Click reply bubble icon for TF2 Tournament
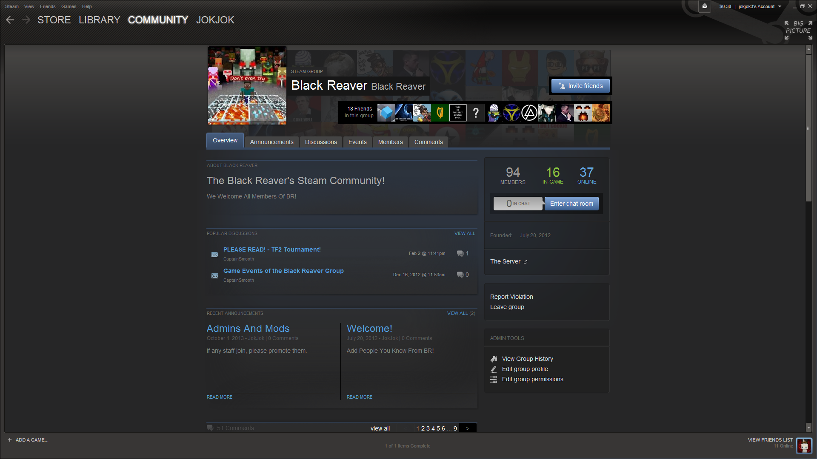 460,253
